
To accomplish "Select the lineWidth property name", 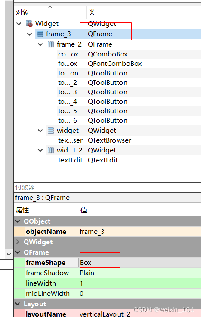I will (x=41, y=283).
